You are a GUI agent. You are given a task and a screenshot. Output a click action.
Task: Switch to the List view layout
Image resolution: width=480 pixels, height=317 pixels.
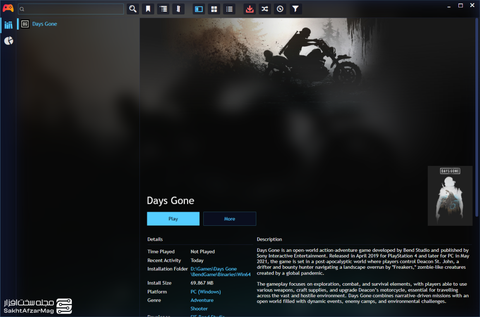coord(229,9)
